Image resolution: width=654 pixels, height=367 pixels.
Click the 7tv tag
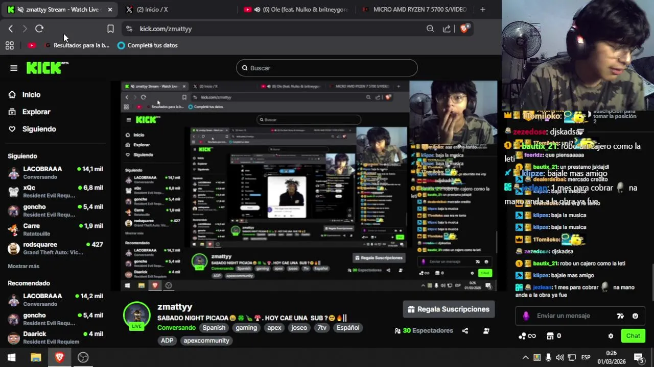pyautogui.click(x=322, y=328)
